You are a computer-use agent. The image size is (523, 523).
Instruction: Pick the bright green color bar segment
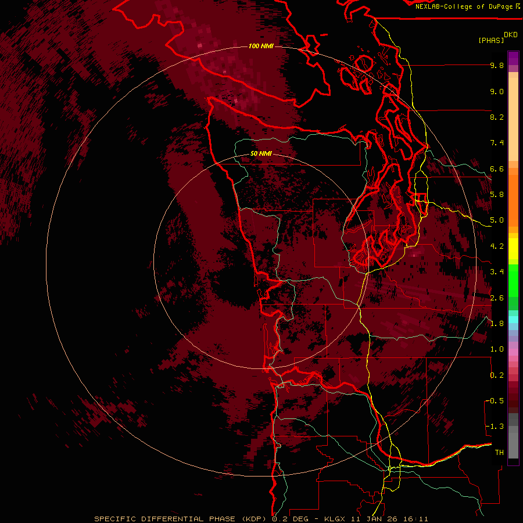pos(513,280)
